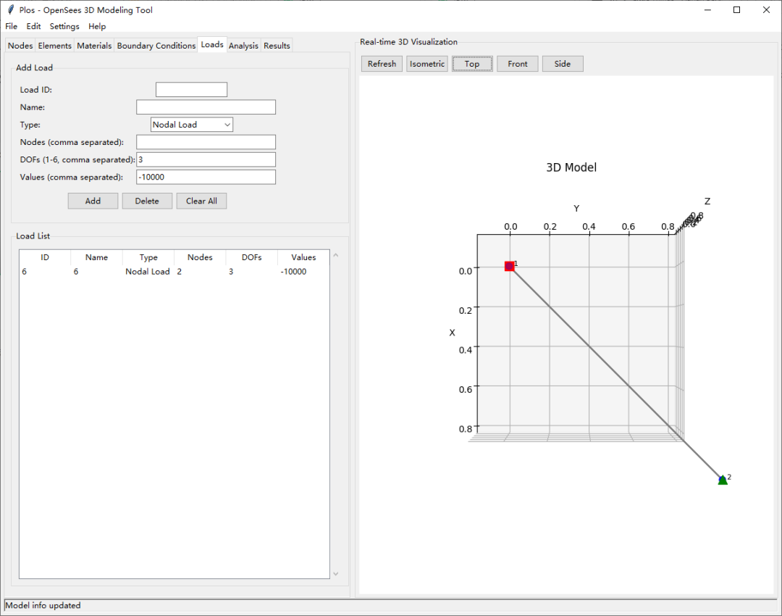Open the File menu
The width and height of the screenshot is (782, 616).
tap(11, 27)
